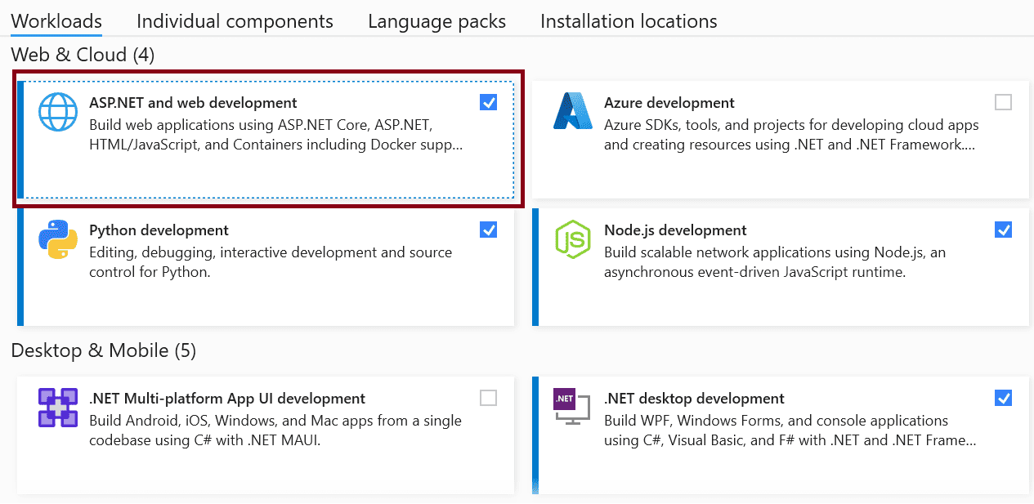1034x504 pixels.
Task: Switch to the Installation locations tab
Action: pos(628,20)
